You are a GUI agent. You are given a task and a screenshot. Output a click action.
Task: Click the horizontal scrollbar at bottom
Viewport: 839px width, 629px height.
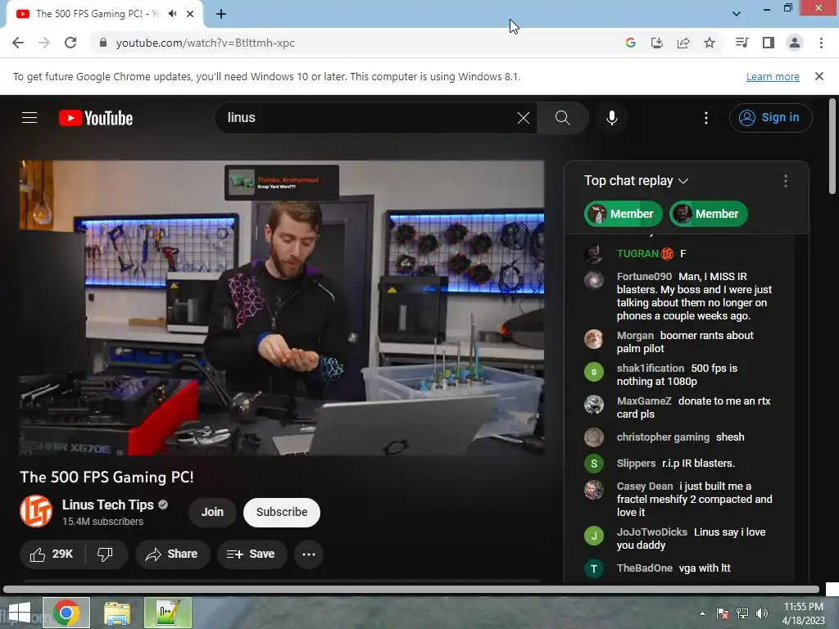coord(411,590)
